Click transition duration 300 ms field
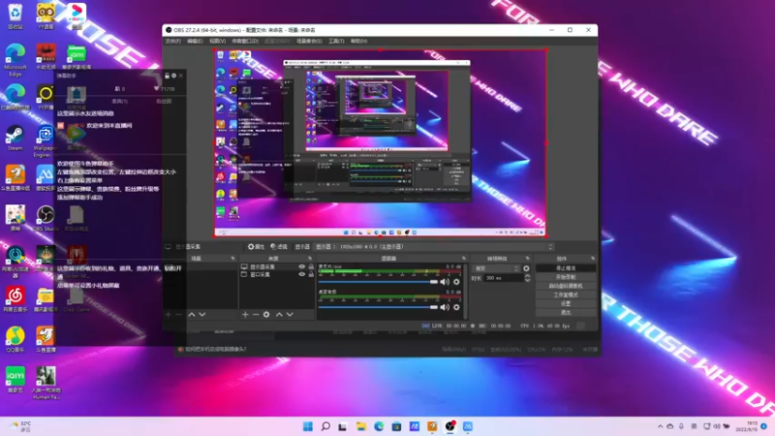Image resolution: width=775 pixels, height=436 pixels. point(503,278)
